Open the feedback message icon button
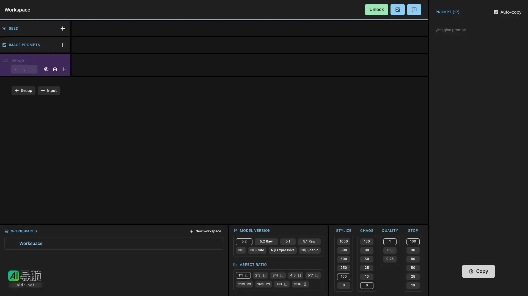 [x=414, y=10]
